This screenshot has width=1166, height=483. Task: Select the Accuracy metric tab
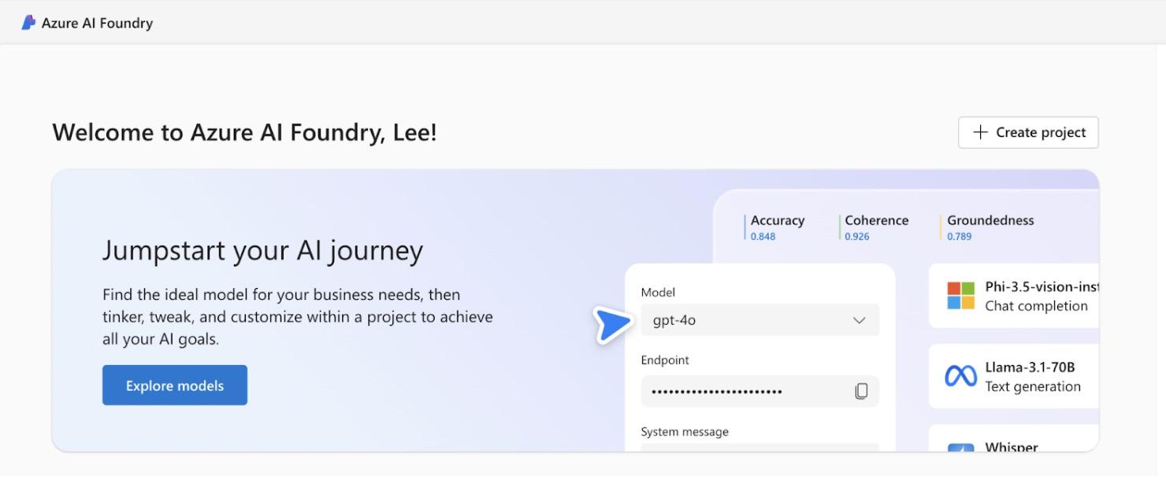coord(778,227)
